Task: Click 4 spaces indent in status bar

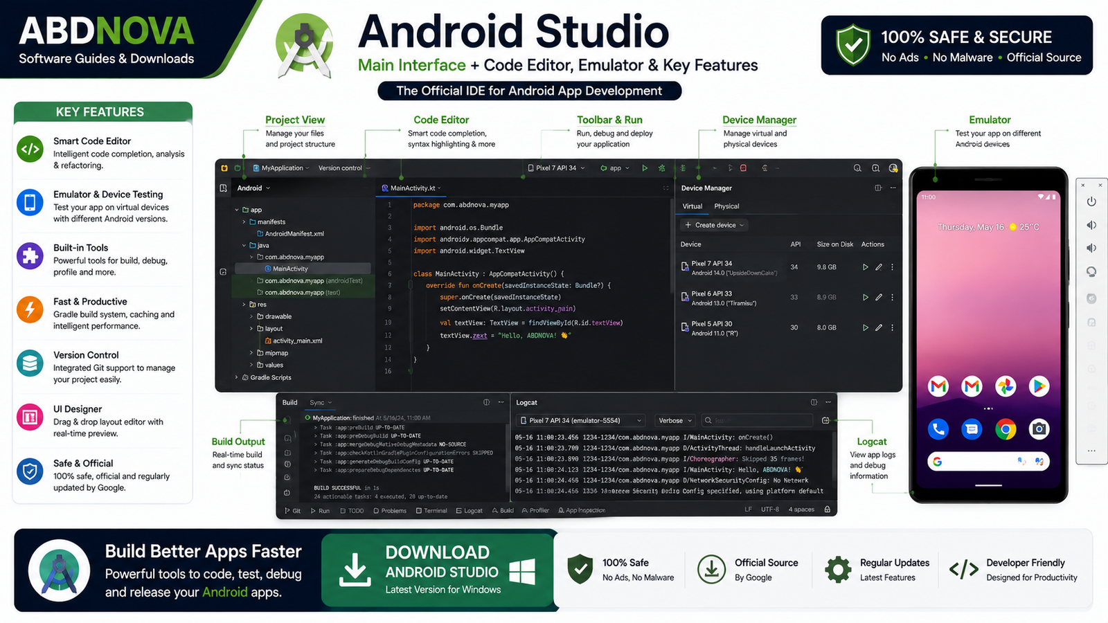Action: (x=801, y=509)
